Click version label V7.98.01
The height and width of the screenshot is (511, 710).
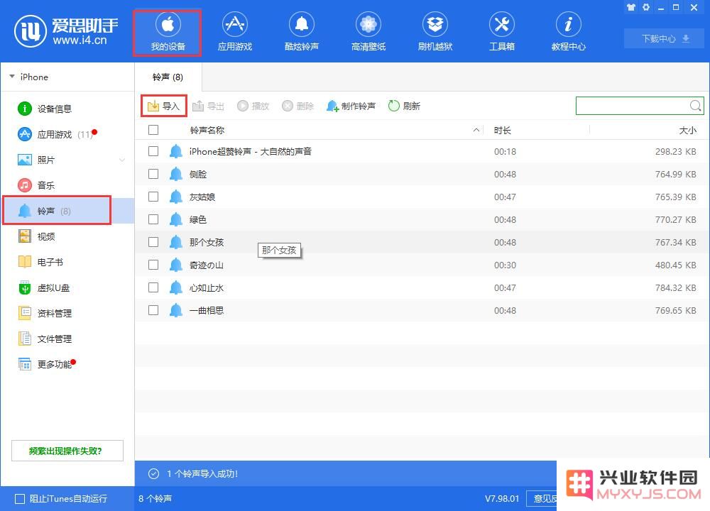click(502, 498)
